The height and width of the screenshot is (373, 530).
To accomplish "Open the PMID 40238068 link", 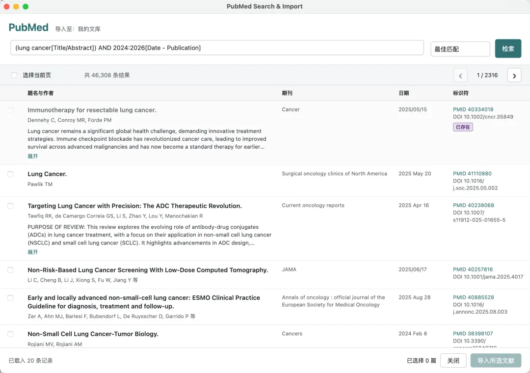I will tap(473, 205).
